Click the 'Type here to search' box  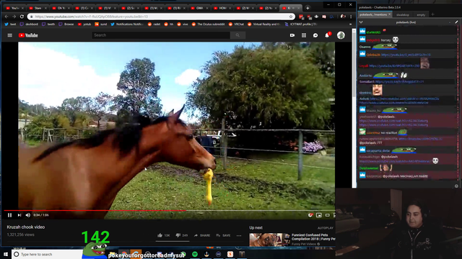click(47, 254)
